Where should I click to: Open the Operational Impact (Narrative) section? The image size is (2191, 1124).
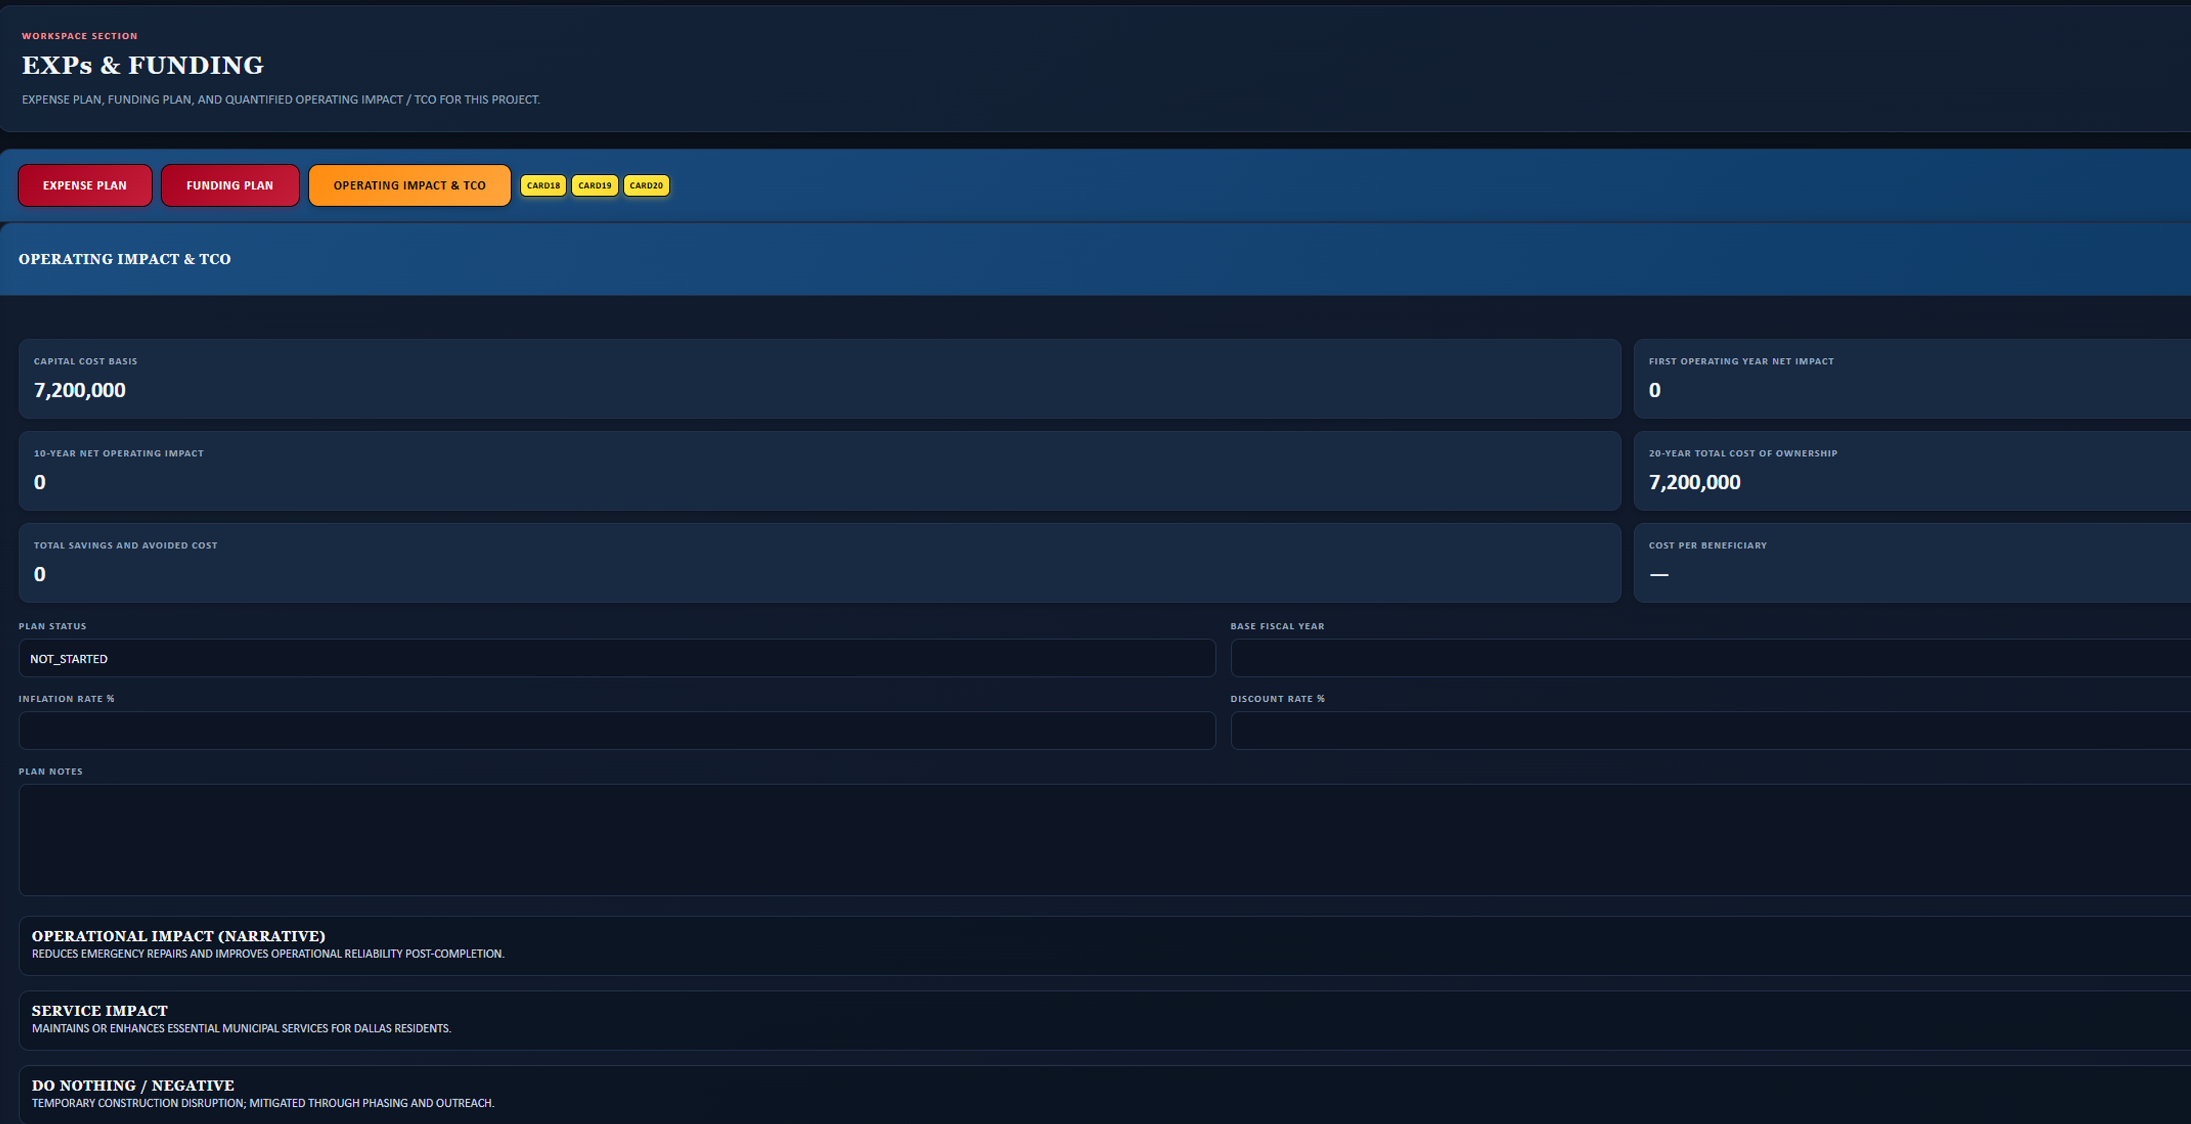(1105, 945)
